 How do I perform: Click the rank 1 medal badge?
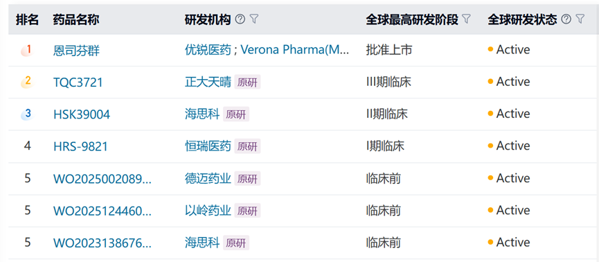click(27, 50)
